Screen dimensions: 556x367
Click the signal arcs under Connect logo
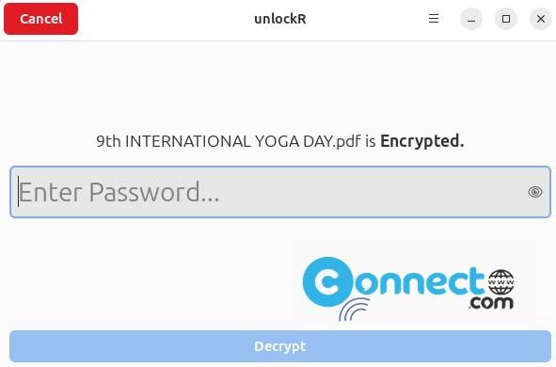click(x=354, y=310)
